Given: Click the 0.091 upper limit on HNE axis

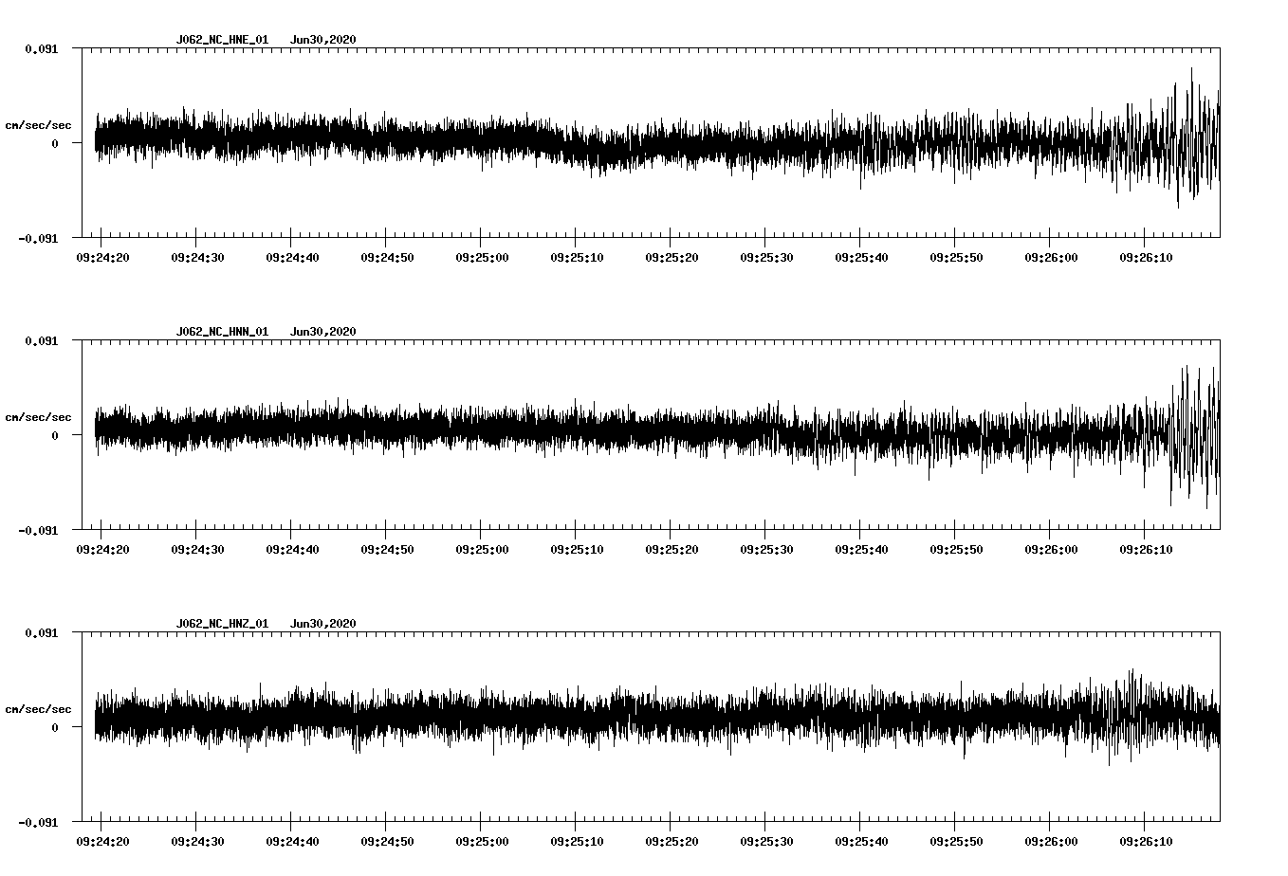Looking at the screenshot, I should pos(41,48).
